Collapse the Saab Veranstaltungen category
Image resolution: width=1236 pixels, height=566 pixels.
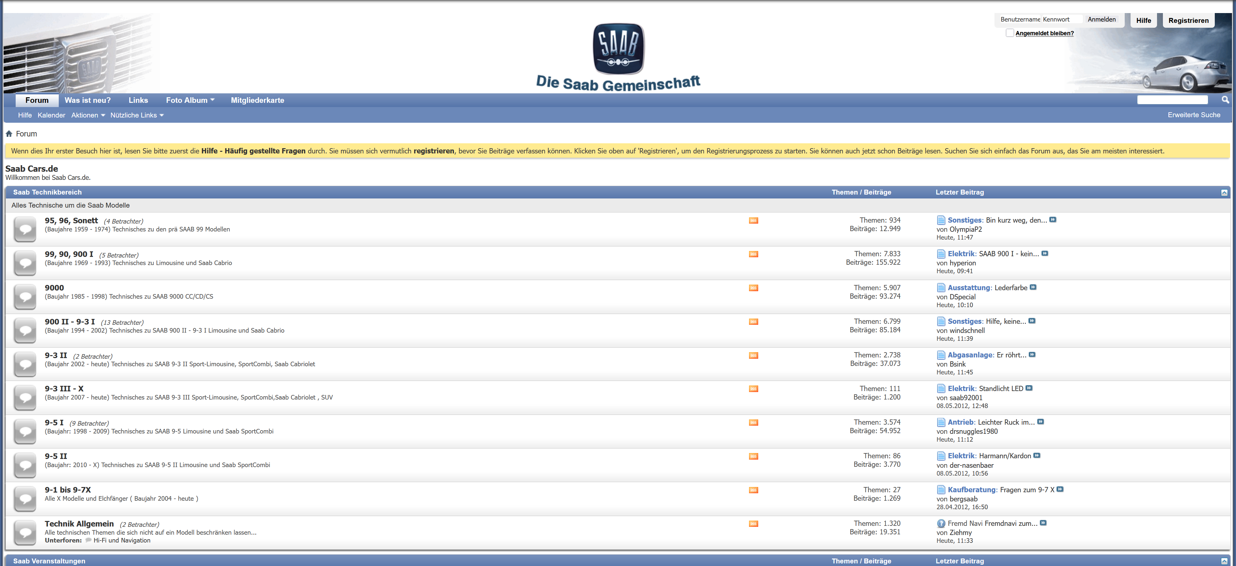[x=1224, y=561]
